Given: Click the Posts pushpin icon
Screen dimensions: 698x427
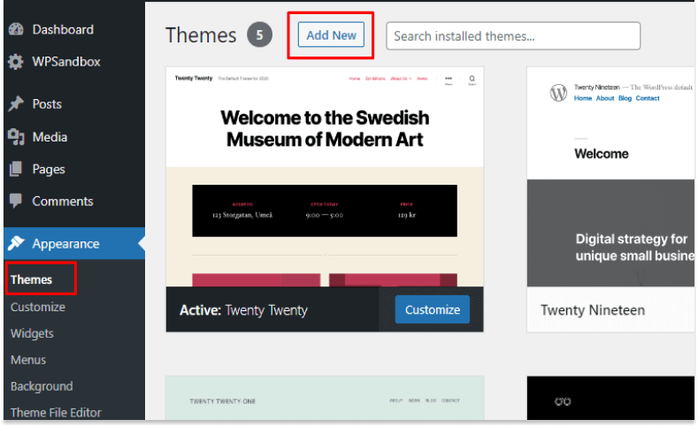Looking at the screenshot, I should pos(16,103).
